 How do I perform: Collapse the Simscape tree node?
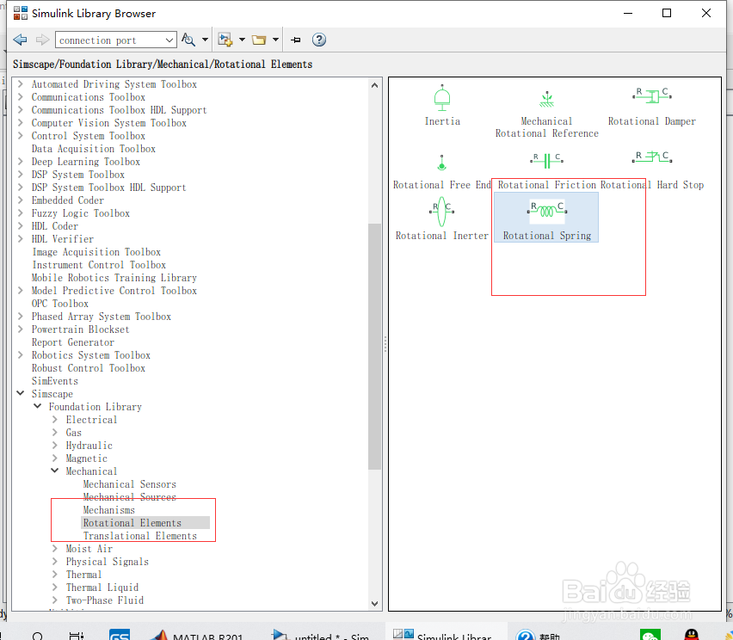point(20,393)
